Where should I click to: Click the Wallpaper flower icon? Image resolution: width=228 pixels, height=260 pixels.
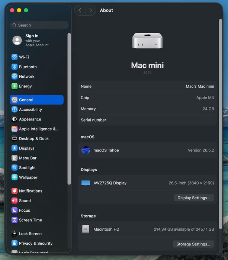(x=15, y=177)
